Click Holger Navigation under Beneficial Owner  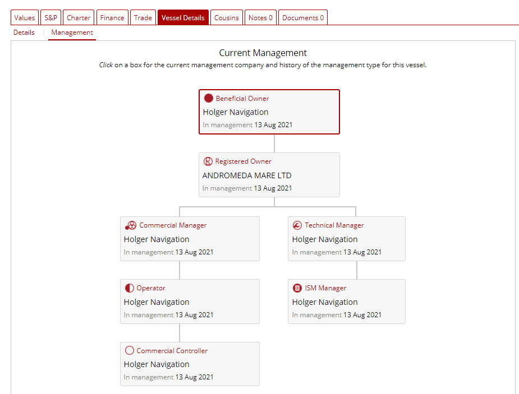(236, 113)
